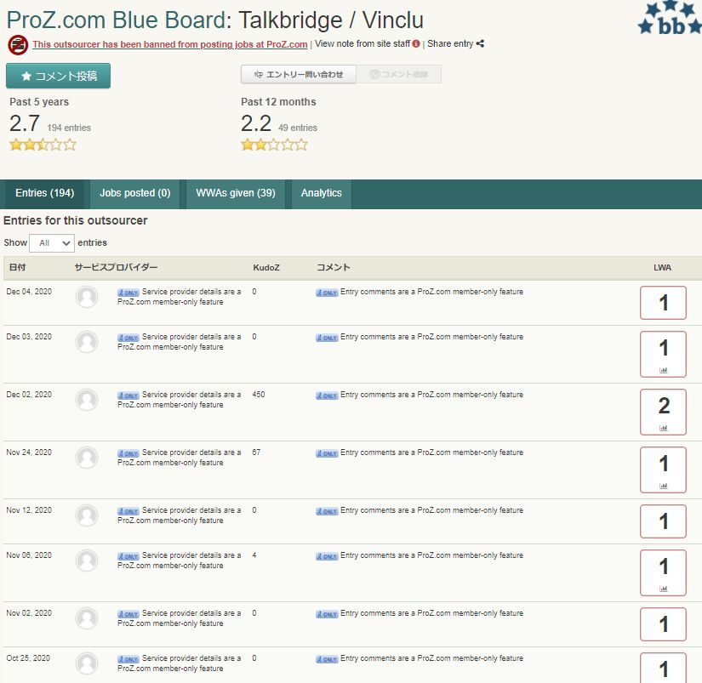The image size is (702, 683).
Task: Click the chart icon in Nov 06 LWA box
Action: (664, 589)
